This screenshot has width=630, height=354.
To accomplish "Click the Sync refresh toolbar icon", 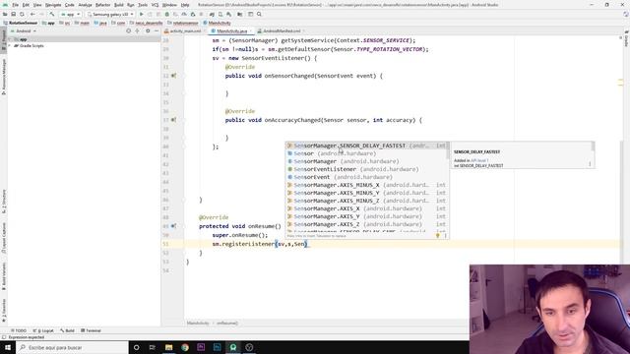I will (x=22, y=14).
